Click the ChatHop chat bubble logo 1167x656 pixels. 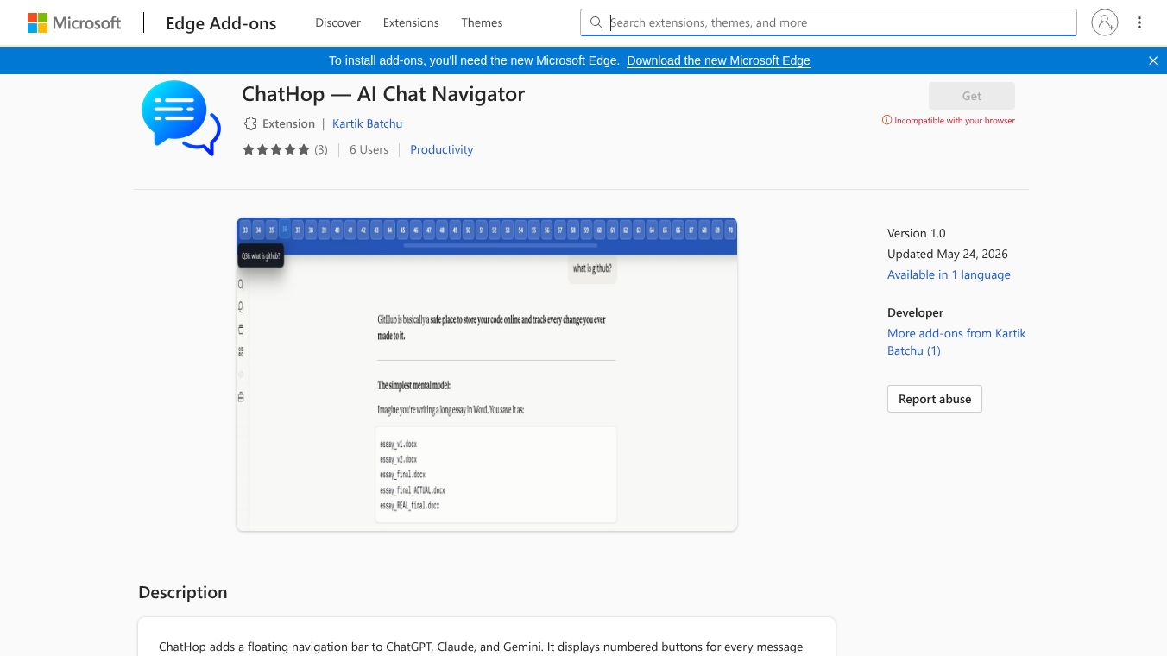181,118
